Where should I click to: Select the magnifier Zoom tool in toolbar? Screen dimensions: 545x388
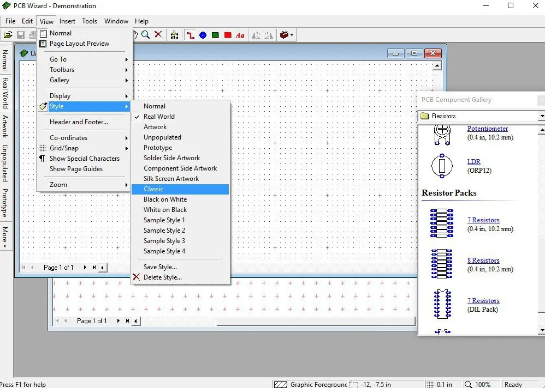[146, 35]
